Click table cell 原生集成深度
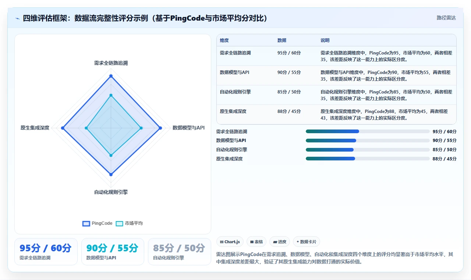This screenshot has width=471, height=280. pyautogui.click(x=233, y=111)
